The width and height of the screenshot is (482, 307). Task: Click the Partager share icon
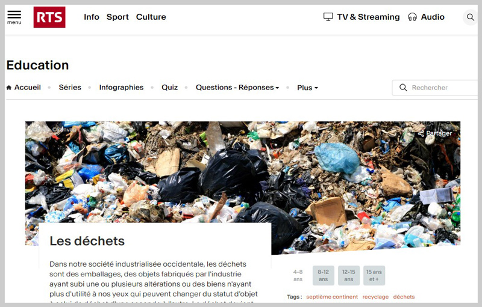pos(421,133)
